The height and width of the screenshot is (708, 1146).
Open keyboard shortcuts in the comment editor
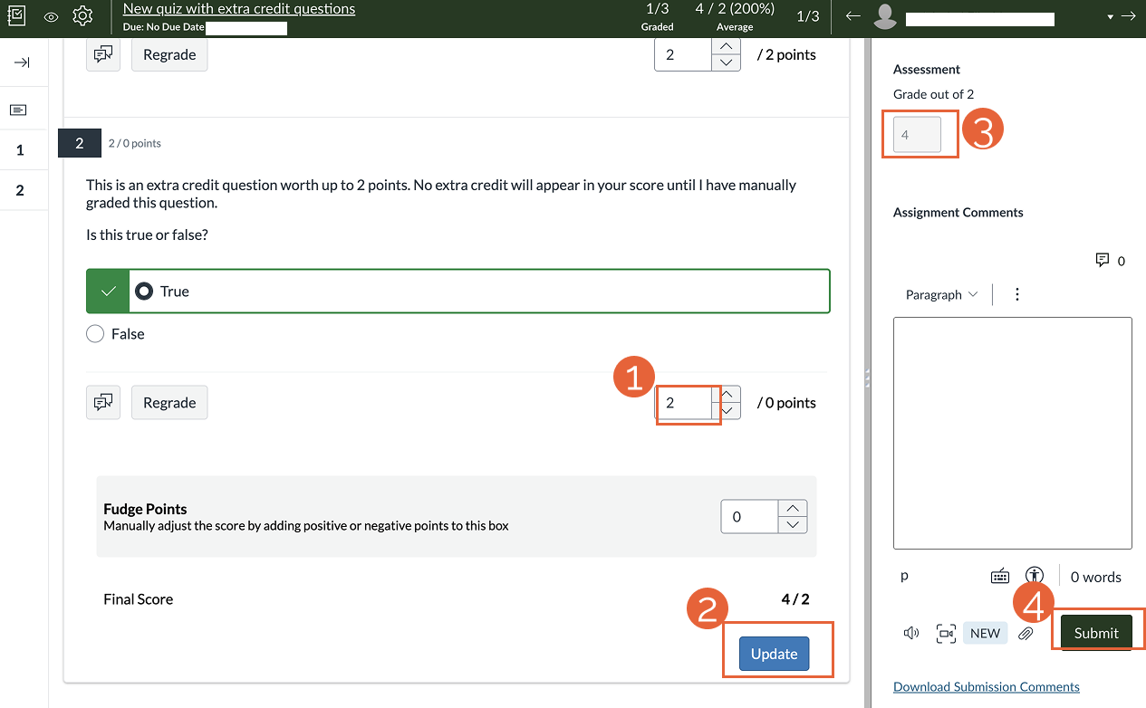1000,575
